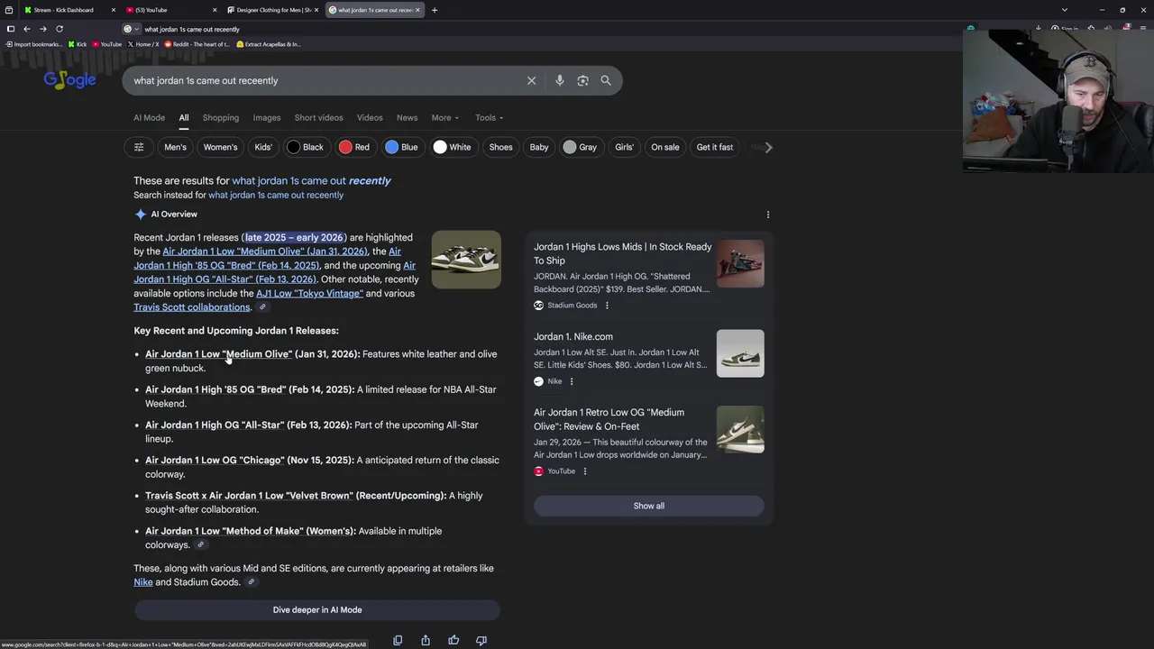Viewport: 1154px width, 649px height.
Task: Search instead for original misspelled query
Action: pyautogui.click(x=276, y=196)
